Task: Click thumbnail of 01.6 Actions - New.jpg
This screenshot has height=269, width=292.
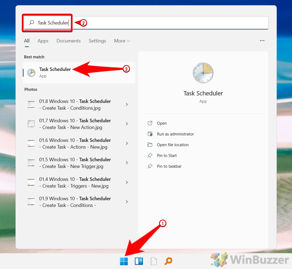Action: [31, 143]
